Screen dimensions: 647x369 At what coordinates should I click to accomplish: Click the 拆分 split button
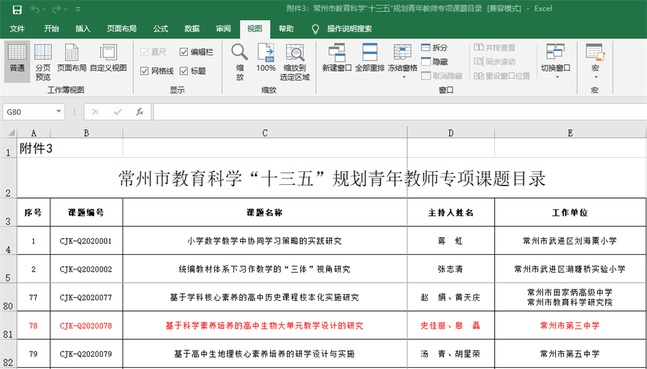pos(435,48)
